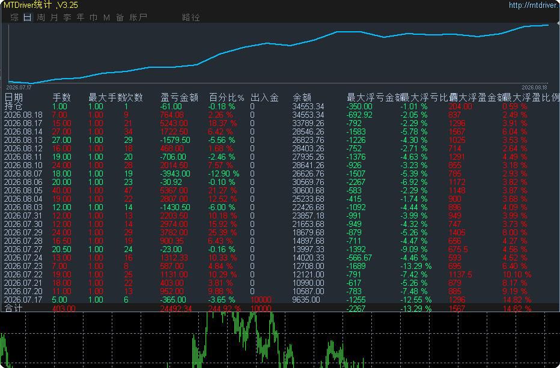This screenshot has width=560, height=368.
Task: Select the 2026.07.23 date row
Action: (23, 266)
